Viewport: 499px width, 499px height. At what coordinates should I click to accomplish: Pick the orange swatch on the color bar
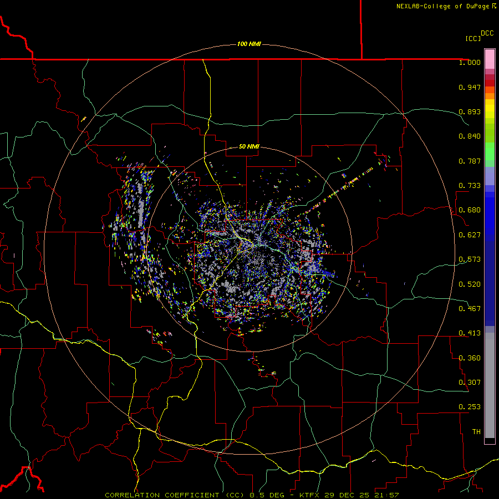coord(490,96)
